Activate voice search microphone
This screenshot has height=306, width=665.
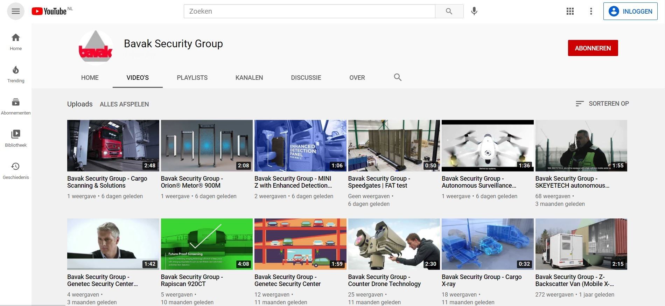[474, 11]
